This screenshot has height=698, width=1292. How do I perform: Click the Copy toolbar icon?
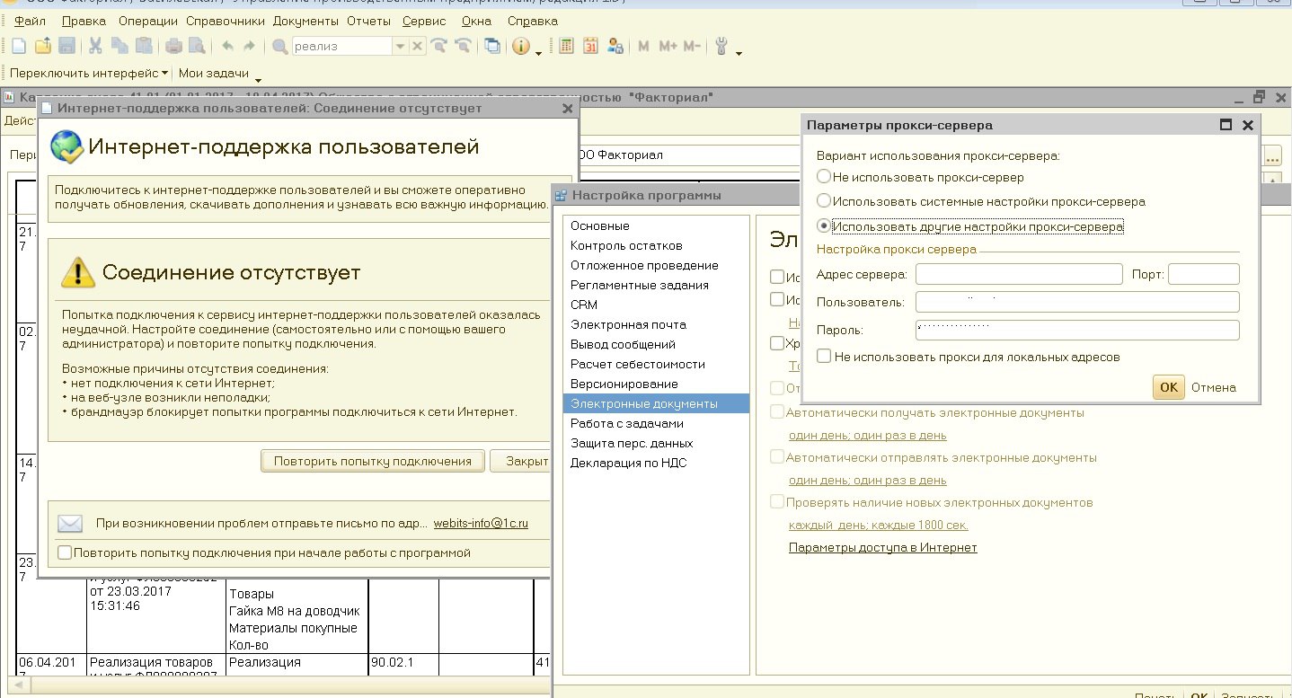(x=119, y=47)
